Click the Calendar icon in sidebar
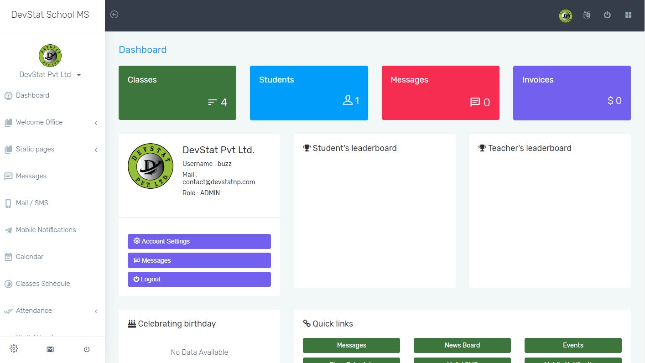Image resolution: width=645 pixels, height=363 pixels. point(8,257)
